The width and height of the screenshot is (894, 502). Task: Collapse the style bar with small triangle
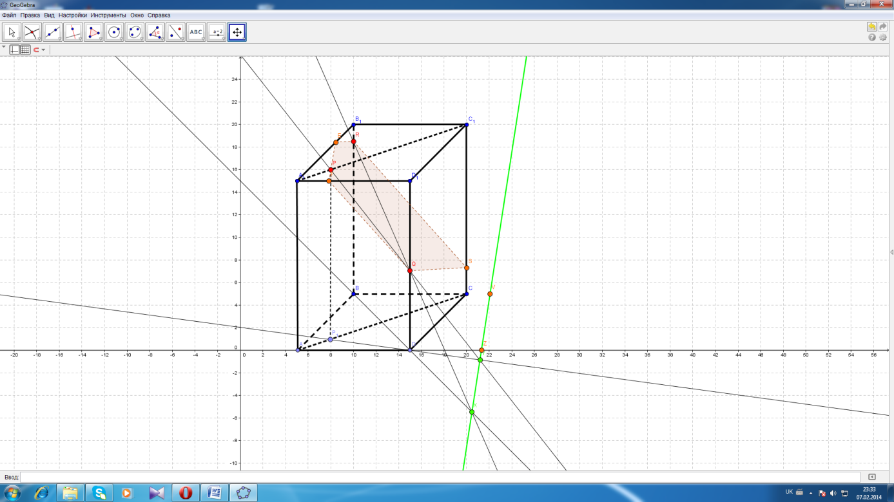(x=4, y=47)
